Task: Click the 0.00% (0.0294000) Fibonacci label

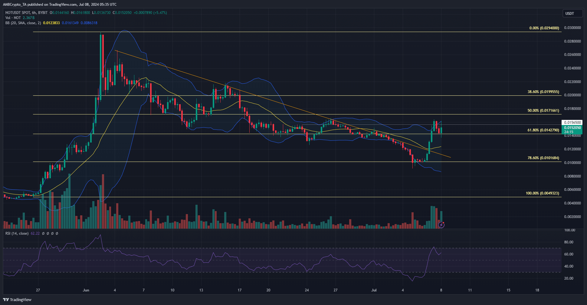Action: click(x=544, y=28)
